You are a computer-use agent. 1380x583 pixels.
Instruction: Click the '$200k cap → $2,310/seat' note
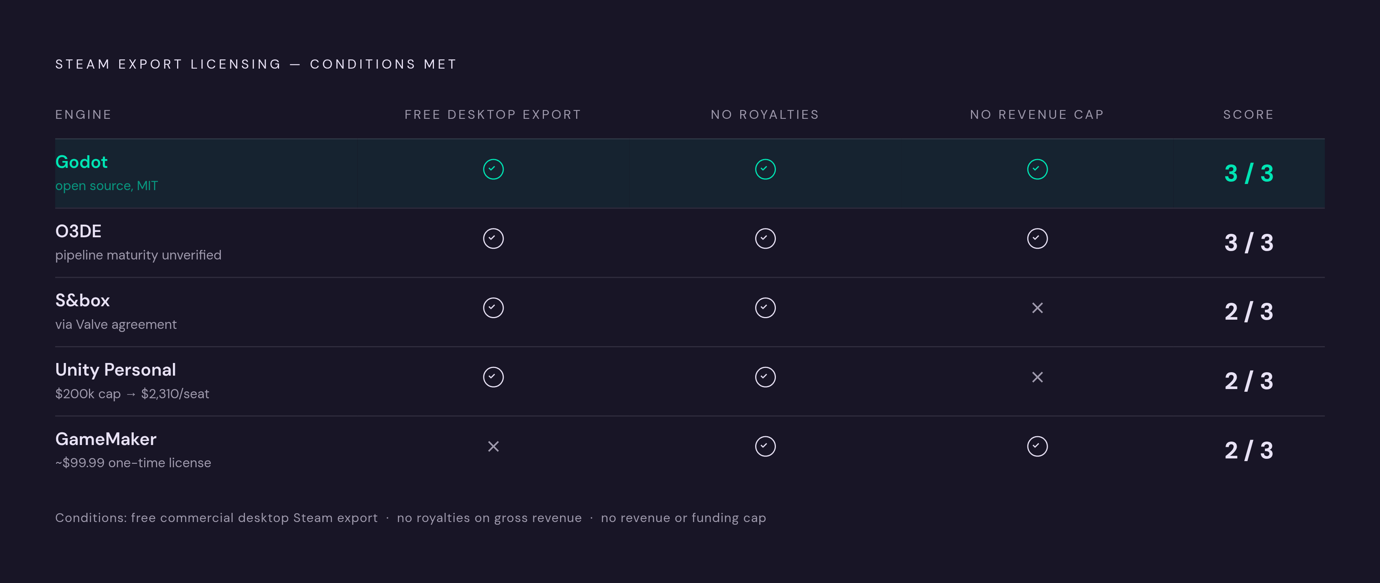point(132,394)
